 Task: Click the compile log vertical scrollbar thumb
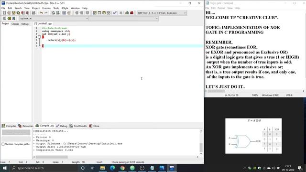(x=201, y=148)
